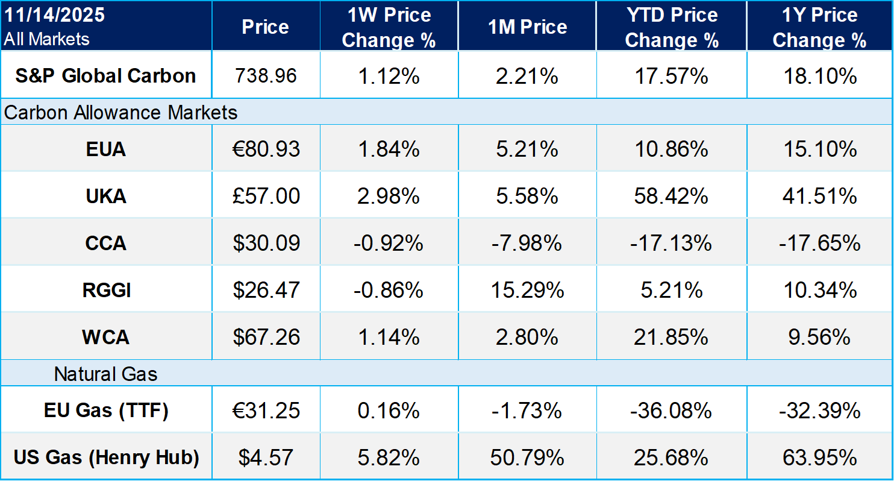Click the 1Y Price Change % header
The width and height of the screenshot is (894, 481).
819,27
